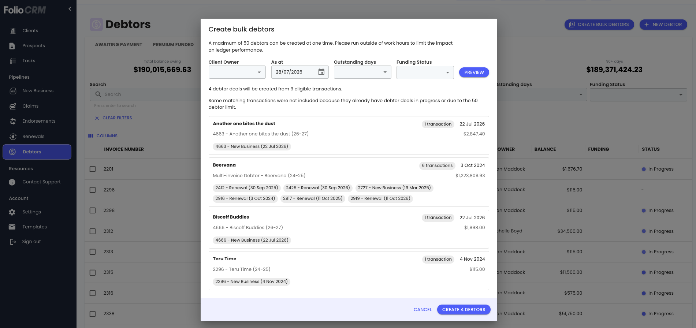Switch to the Premium Funded tab
This screenshot has height=328, width=696.
173,45
